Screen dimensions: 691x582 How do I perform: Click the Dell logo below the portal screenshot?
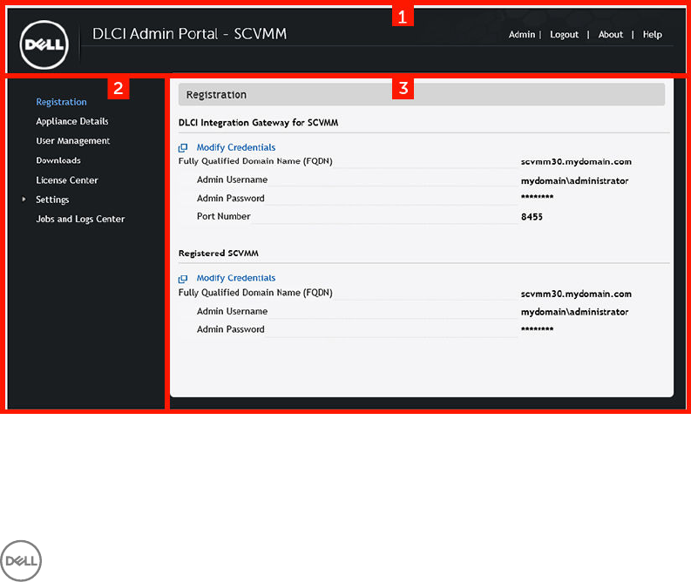click(x=21, y=560)
